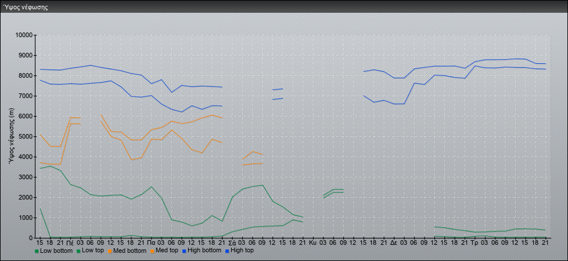Click the vertical Ύψος νέφωσης (m) axis title
This screenshot has height=261, width=568.
click(12, 136)
